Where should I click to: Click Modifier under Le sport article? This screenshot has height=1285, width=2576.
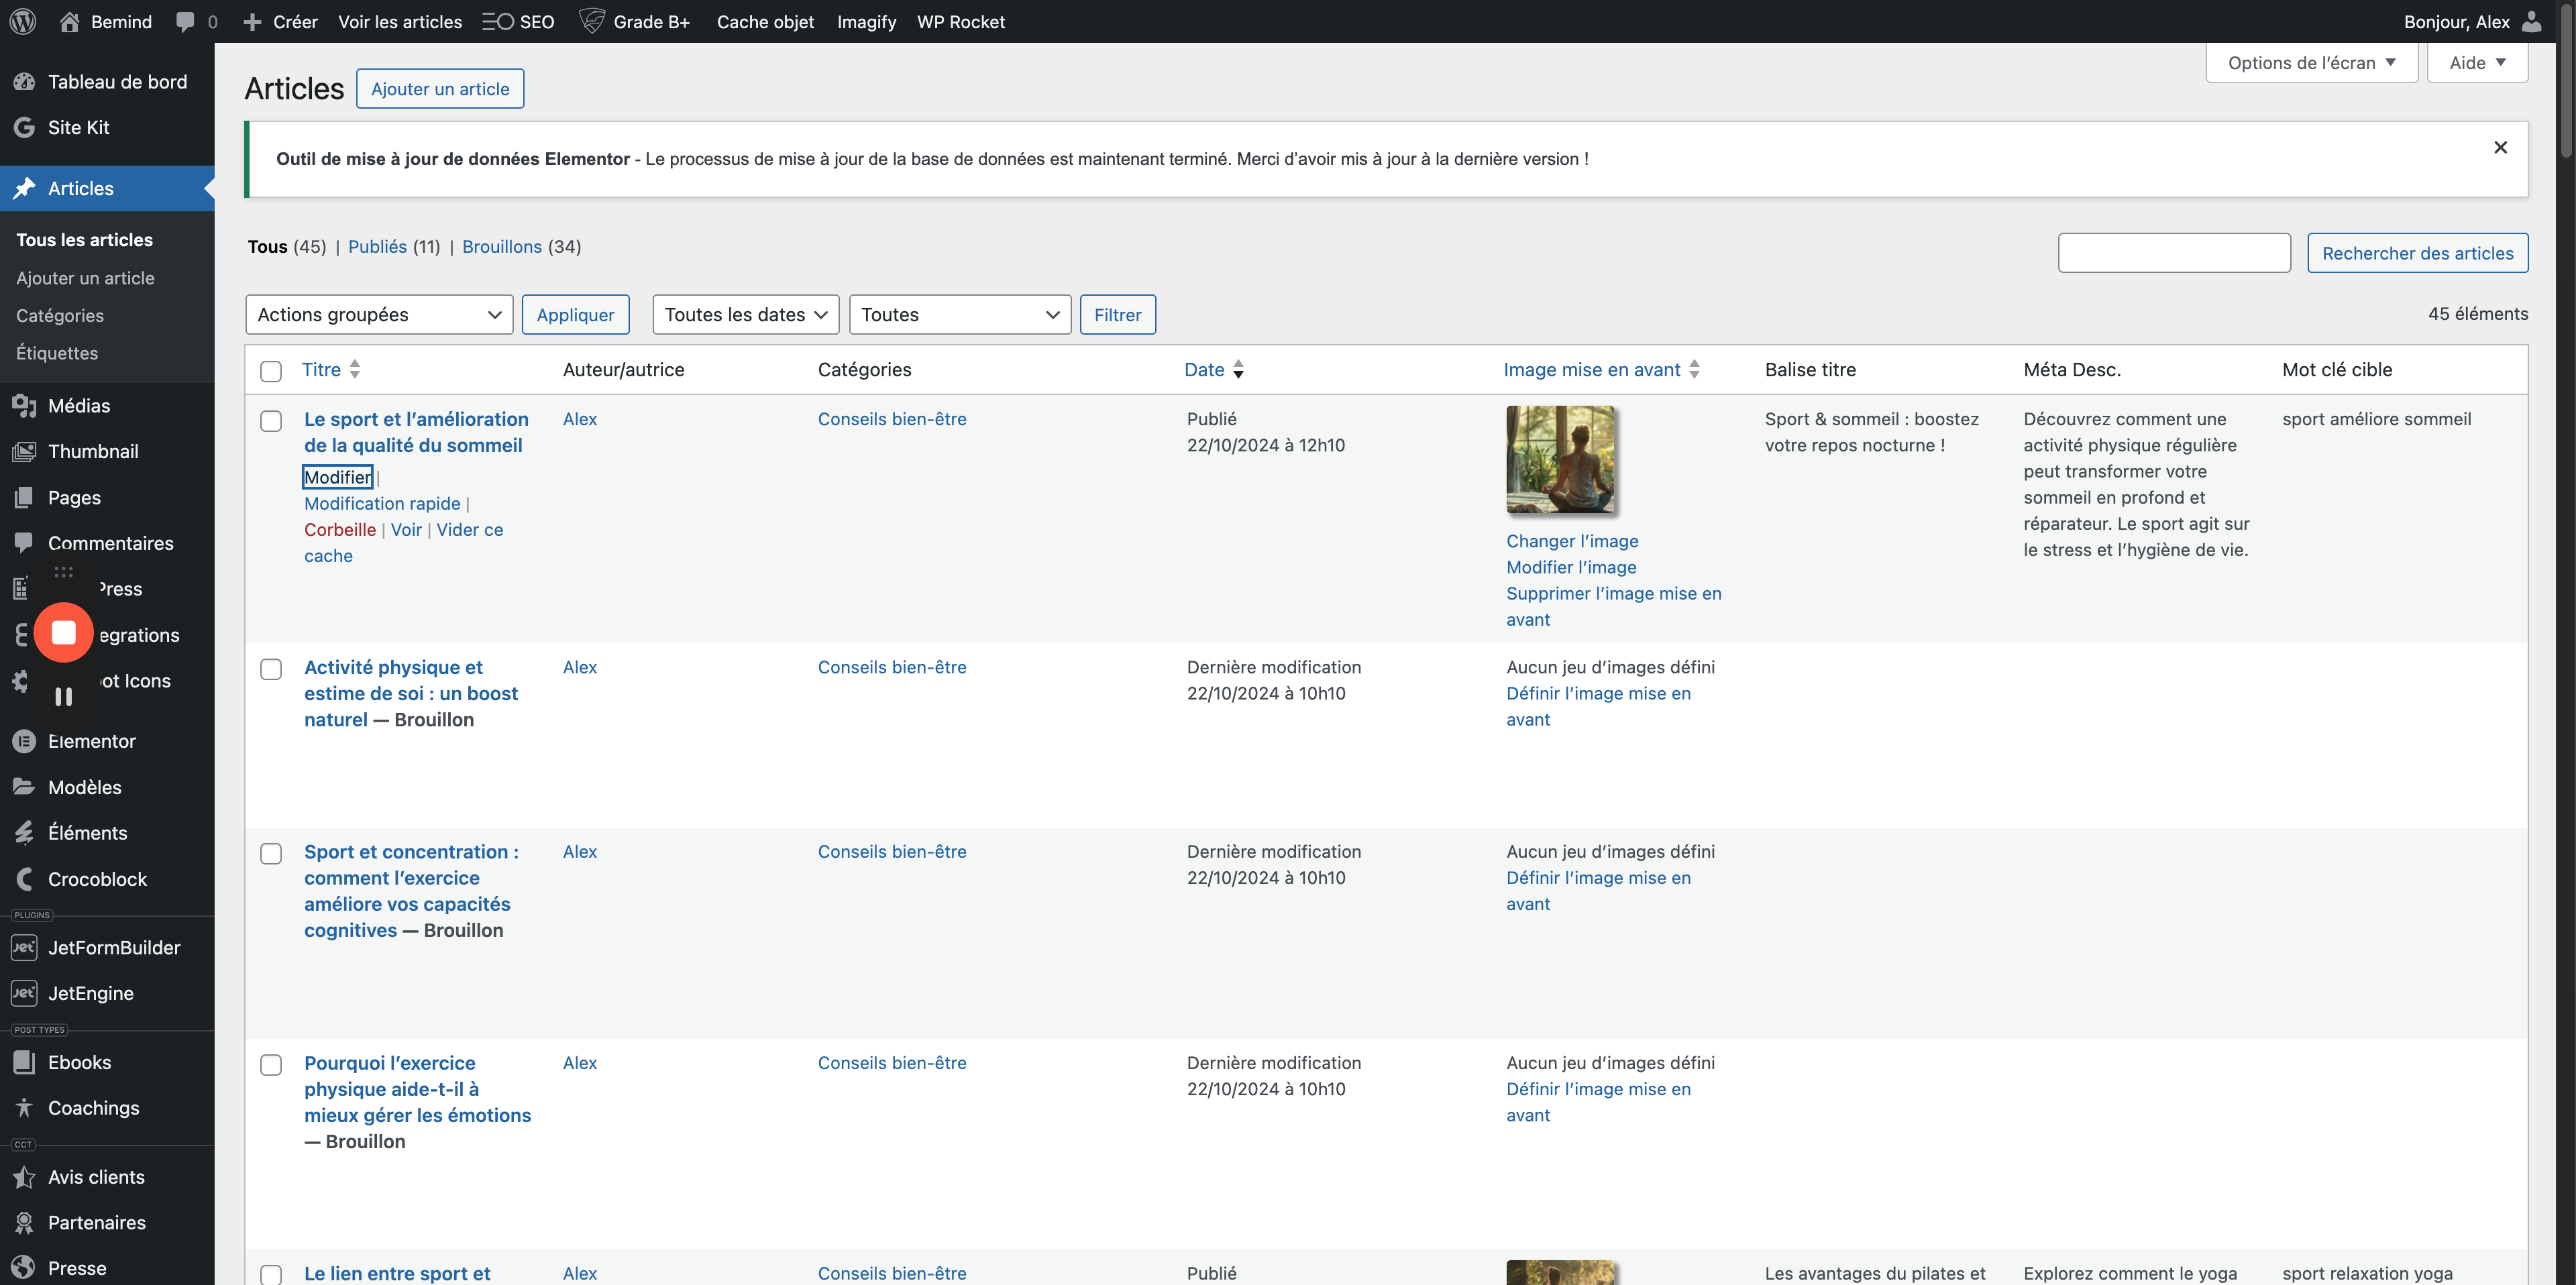[x=338, y=477]
